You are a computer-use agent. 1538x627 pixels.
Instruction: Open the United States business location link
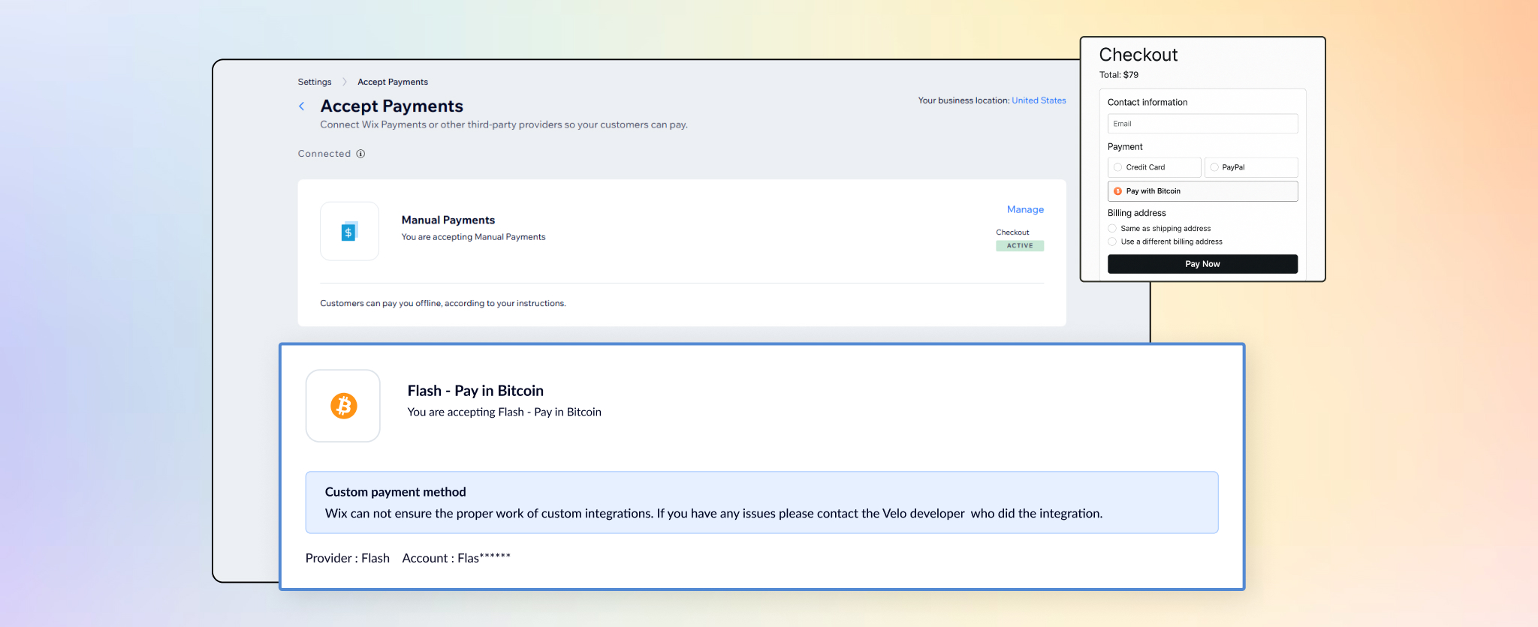1039,100
